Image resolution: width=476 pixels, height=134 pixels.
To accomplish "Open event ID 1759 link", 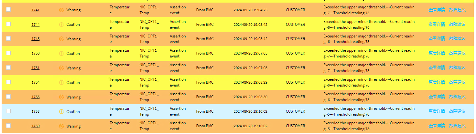I will pos(36,126).
